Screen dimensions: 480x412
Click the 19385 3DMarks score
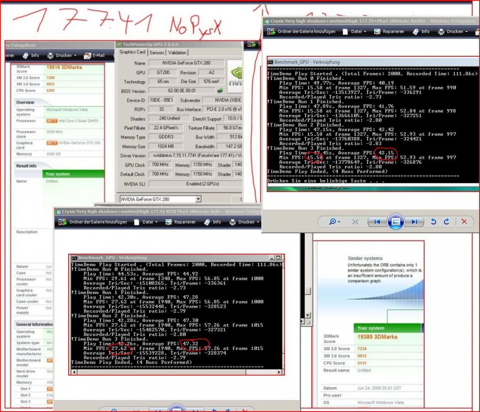coord(377,337)
